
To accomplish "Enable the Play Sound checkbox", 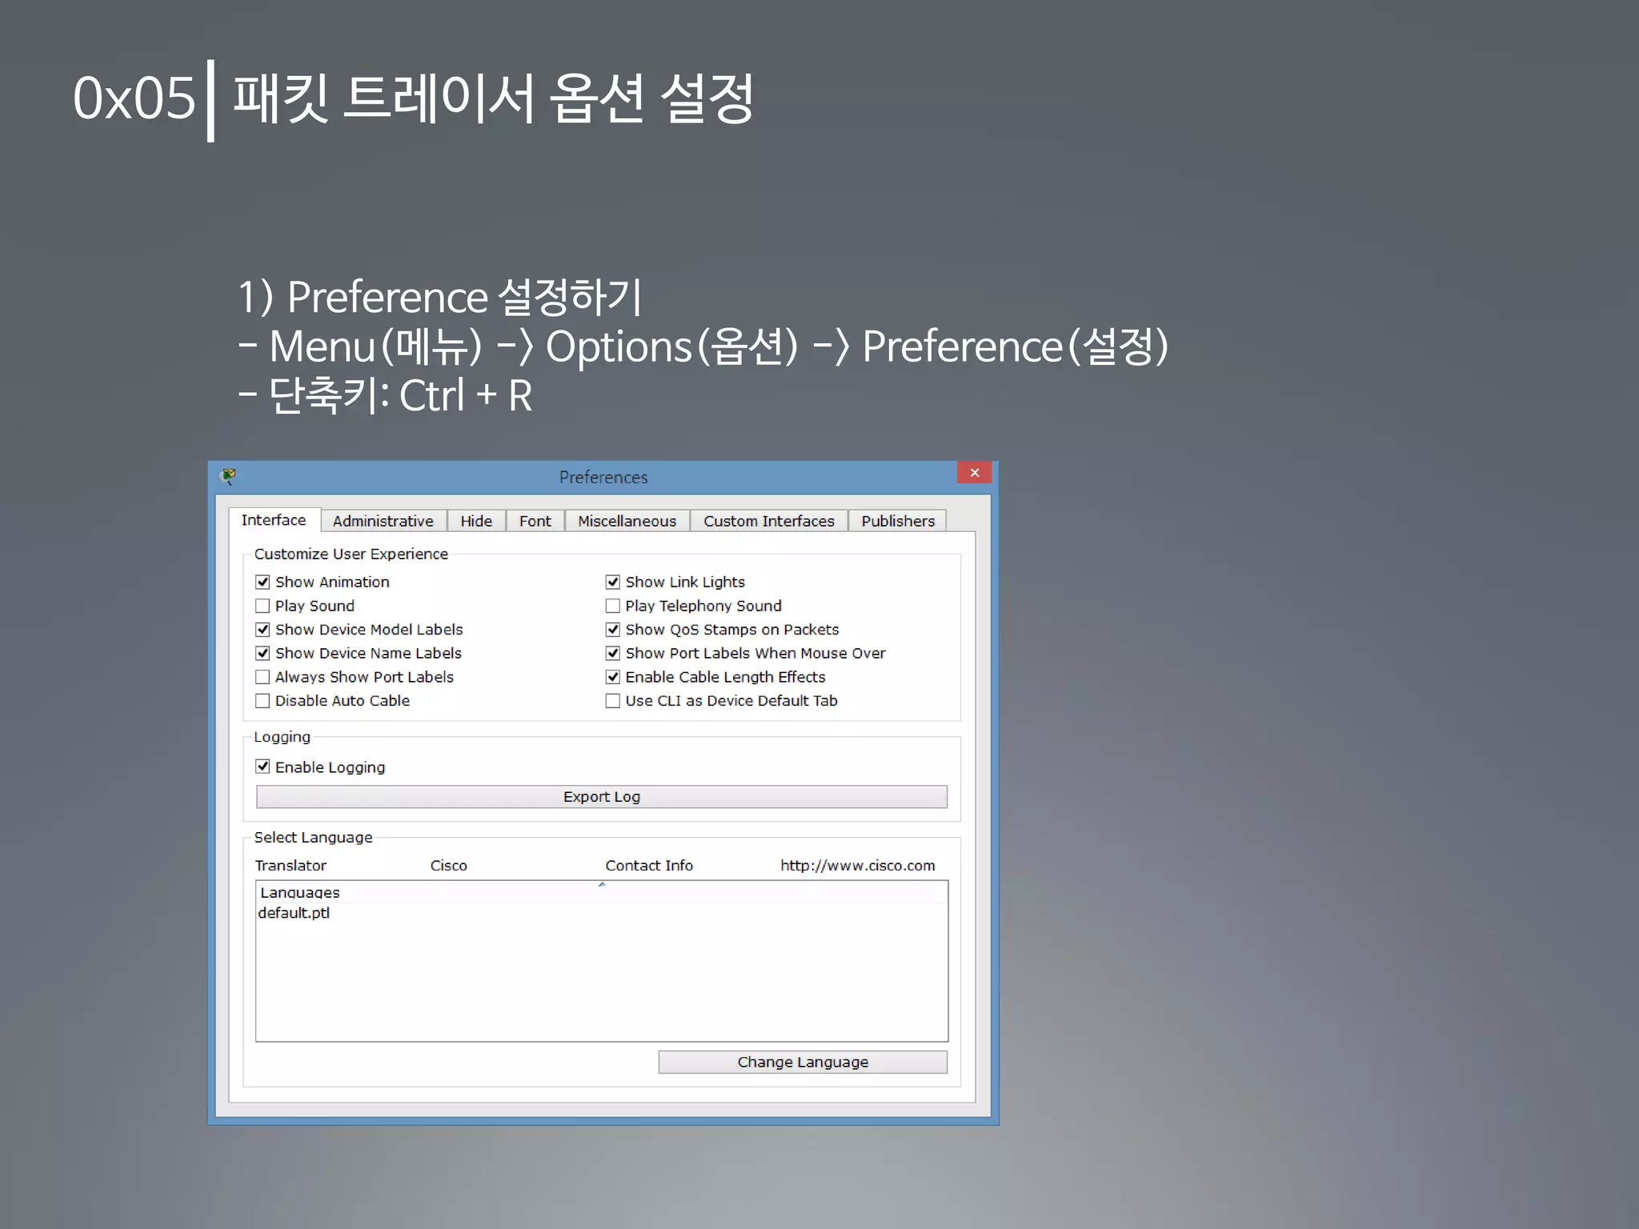I will tap(262, 606).
